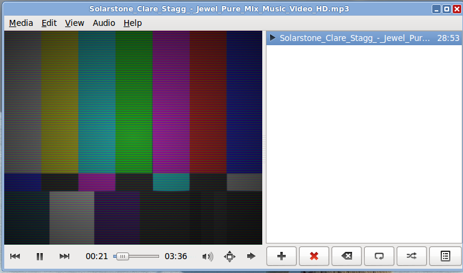Click the volume speaker icon

tap(207, 256)
